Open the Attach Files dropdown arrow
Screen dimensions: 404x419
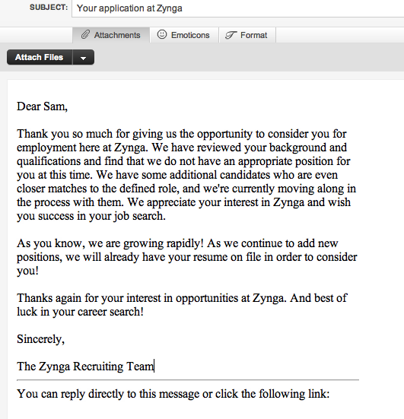click(x=84, y=57)
